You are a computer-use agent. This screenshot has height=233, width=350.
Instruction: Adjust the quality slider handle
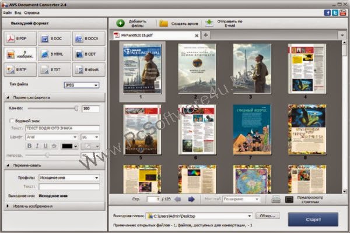pos(76,108)
